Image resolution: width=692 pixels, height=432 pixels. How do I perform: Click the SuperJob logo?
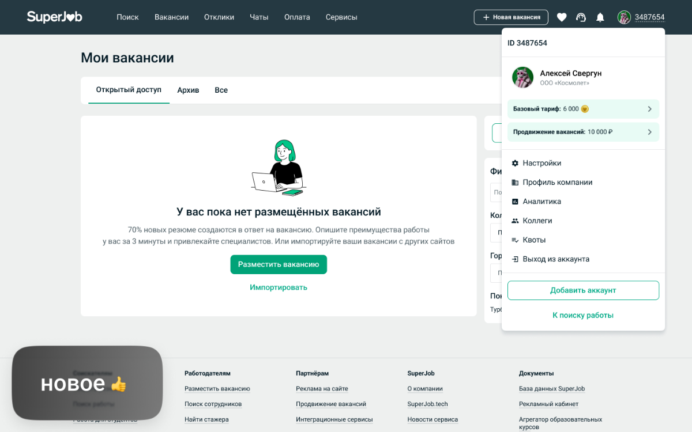(54, 17)
